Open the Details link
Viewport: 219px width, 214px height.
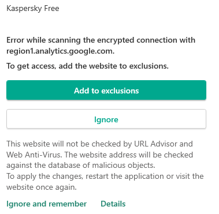[x=113, y=204]
